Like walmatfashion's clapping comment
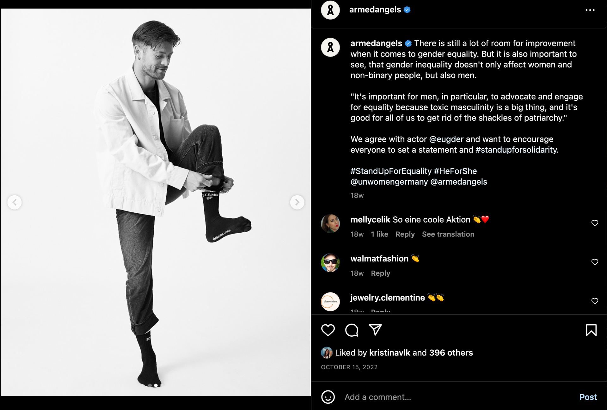Image resolution: width=607 pixels, height=410 pixels. pyautogui.click(x=595, y=262)
